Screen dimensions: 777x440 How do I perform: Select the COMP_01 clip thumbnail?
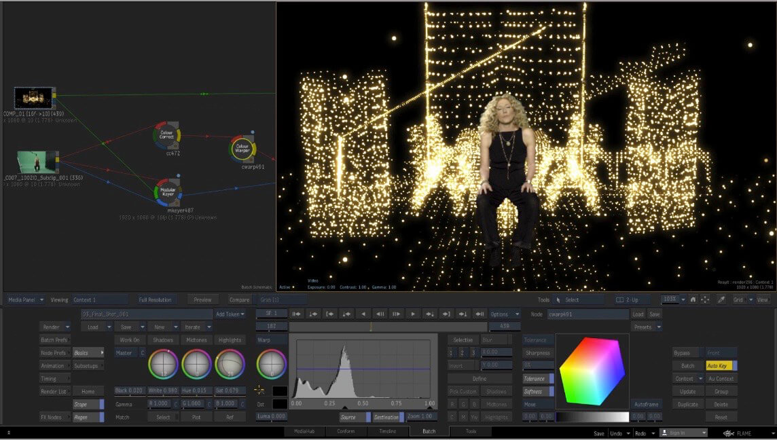tap(33, 98)
